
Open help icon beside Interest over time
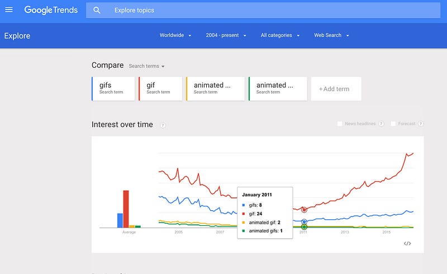click(163, 125)
